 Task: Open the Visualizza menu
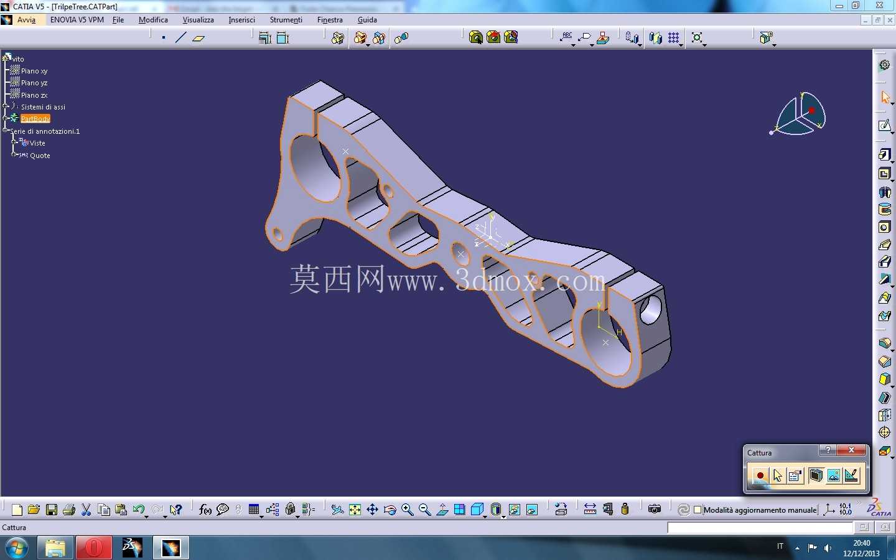click(x=198, y=20)
